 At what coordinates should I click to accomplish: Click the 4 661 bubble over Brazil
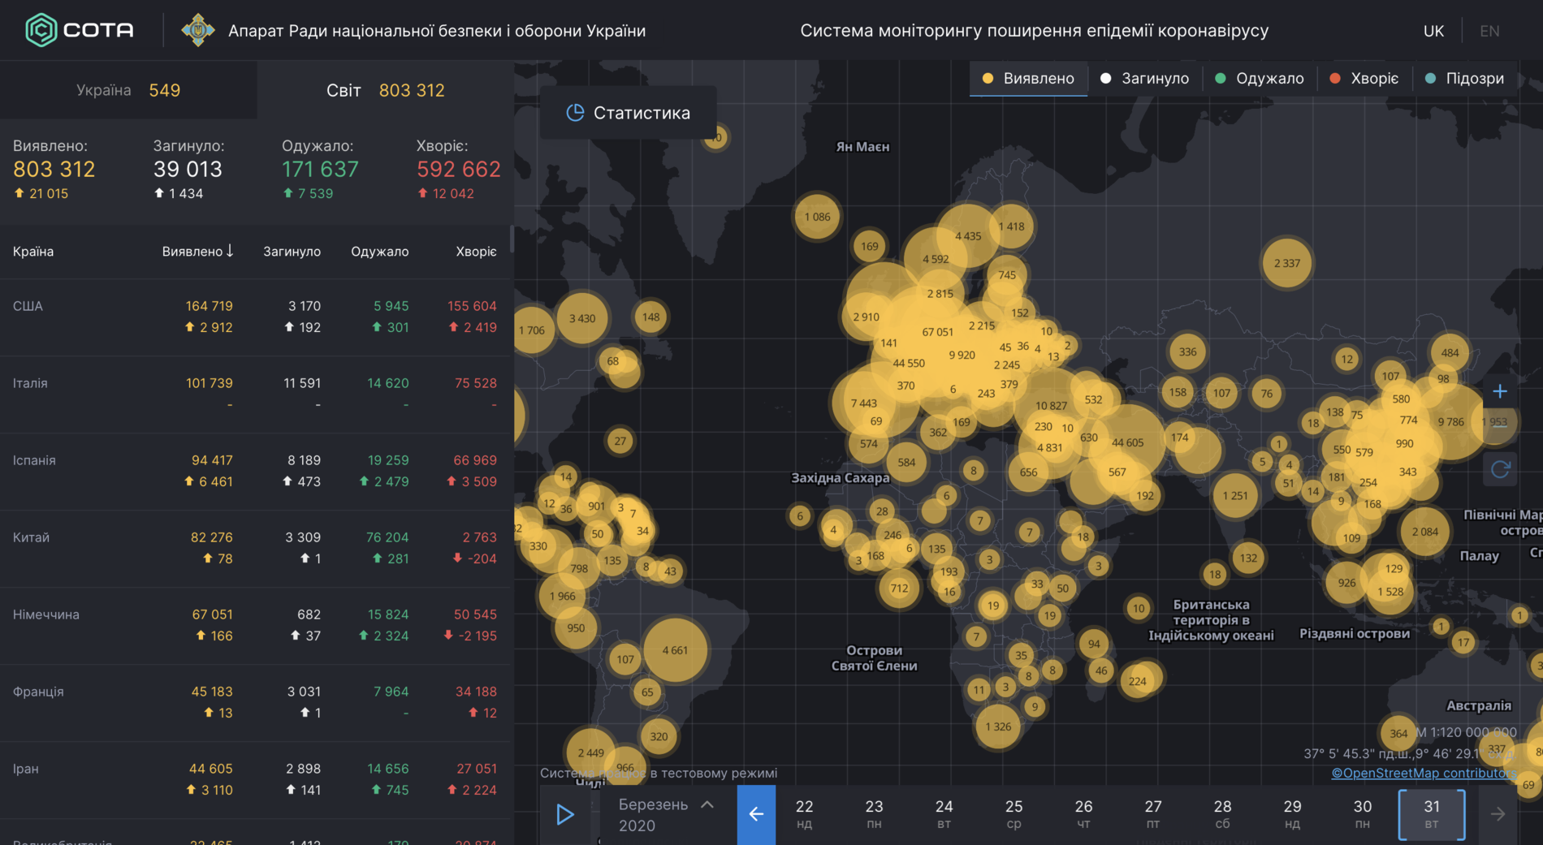[x=675, y=650]
